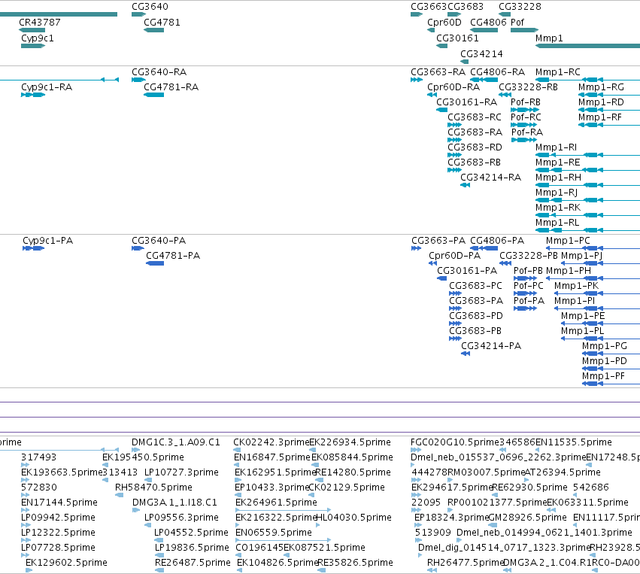This screenshot has height=574, width=640.
Task: Click the Mmp1-RJ transcript label
Action: click(557, 193)
